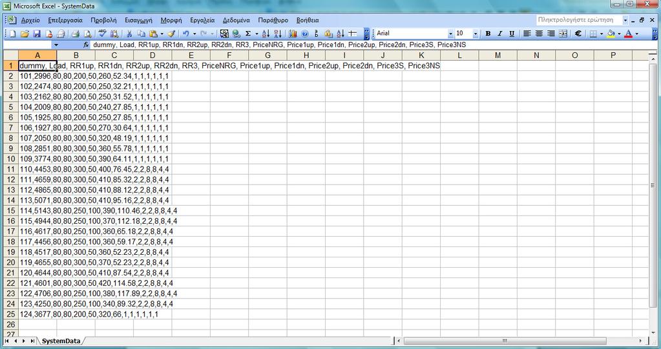Image resolution: width=661 pixels, height=349 pixels.
Task: Insert a hyperlink with the globe icon
Action: pos(236,34)
